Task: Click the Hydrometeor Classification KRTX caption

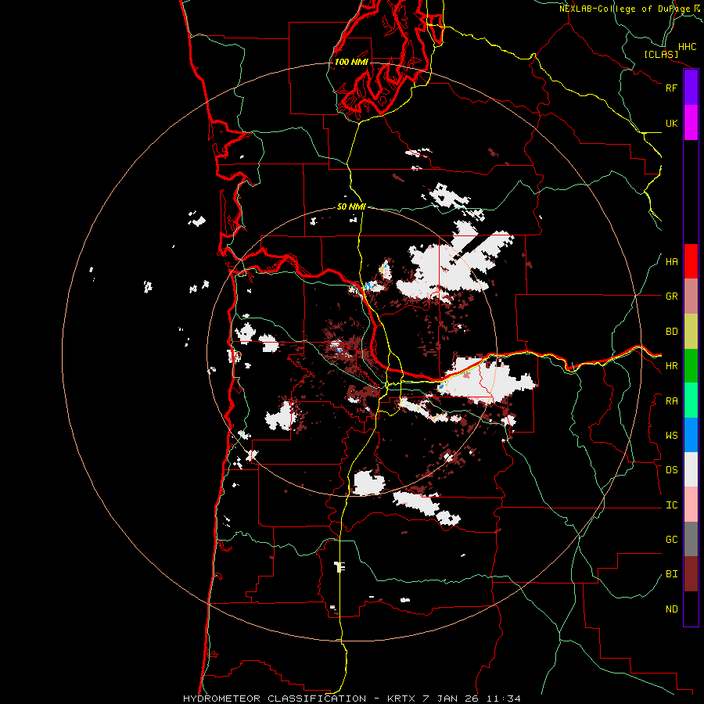Action: (x=351, y=699)
